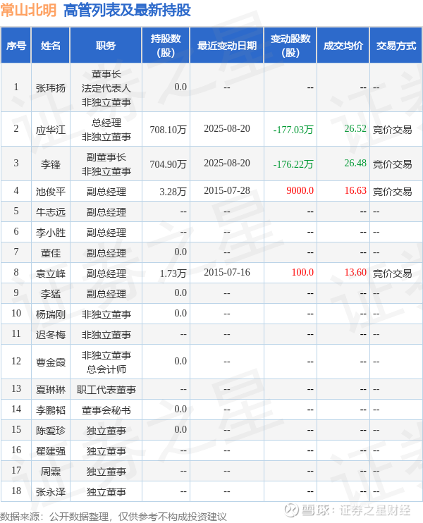Click the 16.63 average price
The width and height of the screenshot is (423, 523).
pos(355,190)
